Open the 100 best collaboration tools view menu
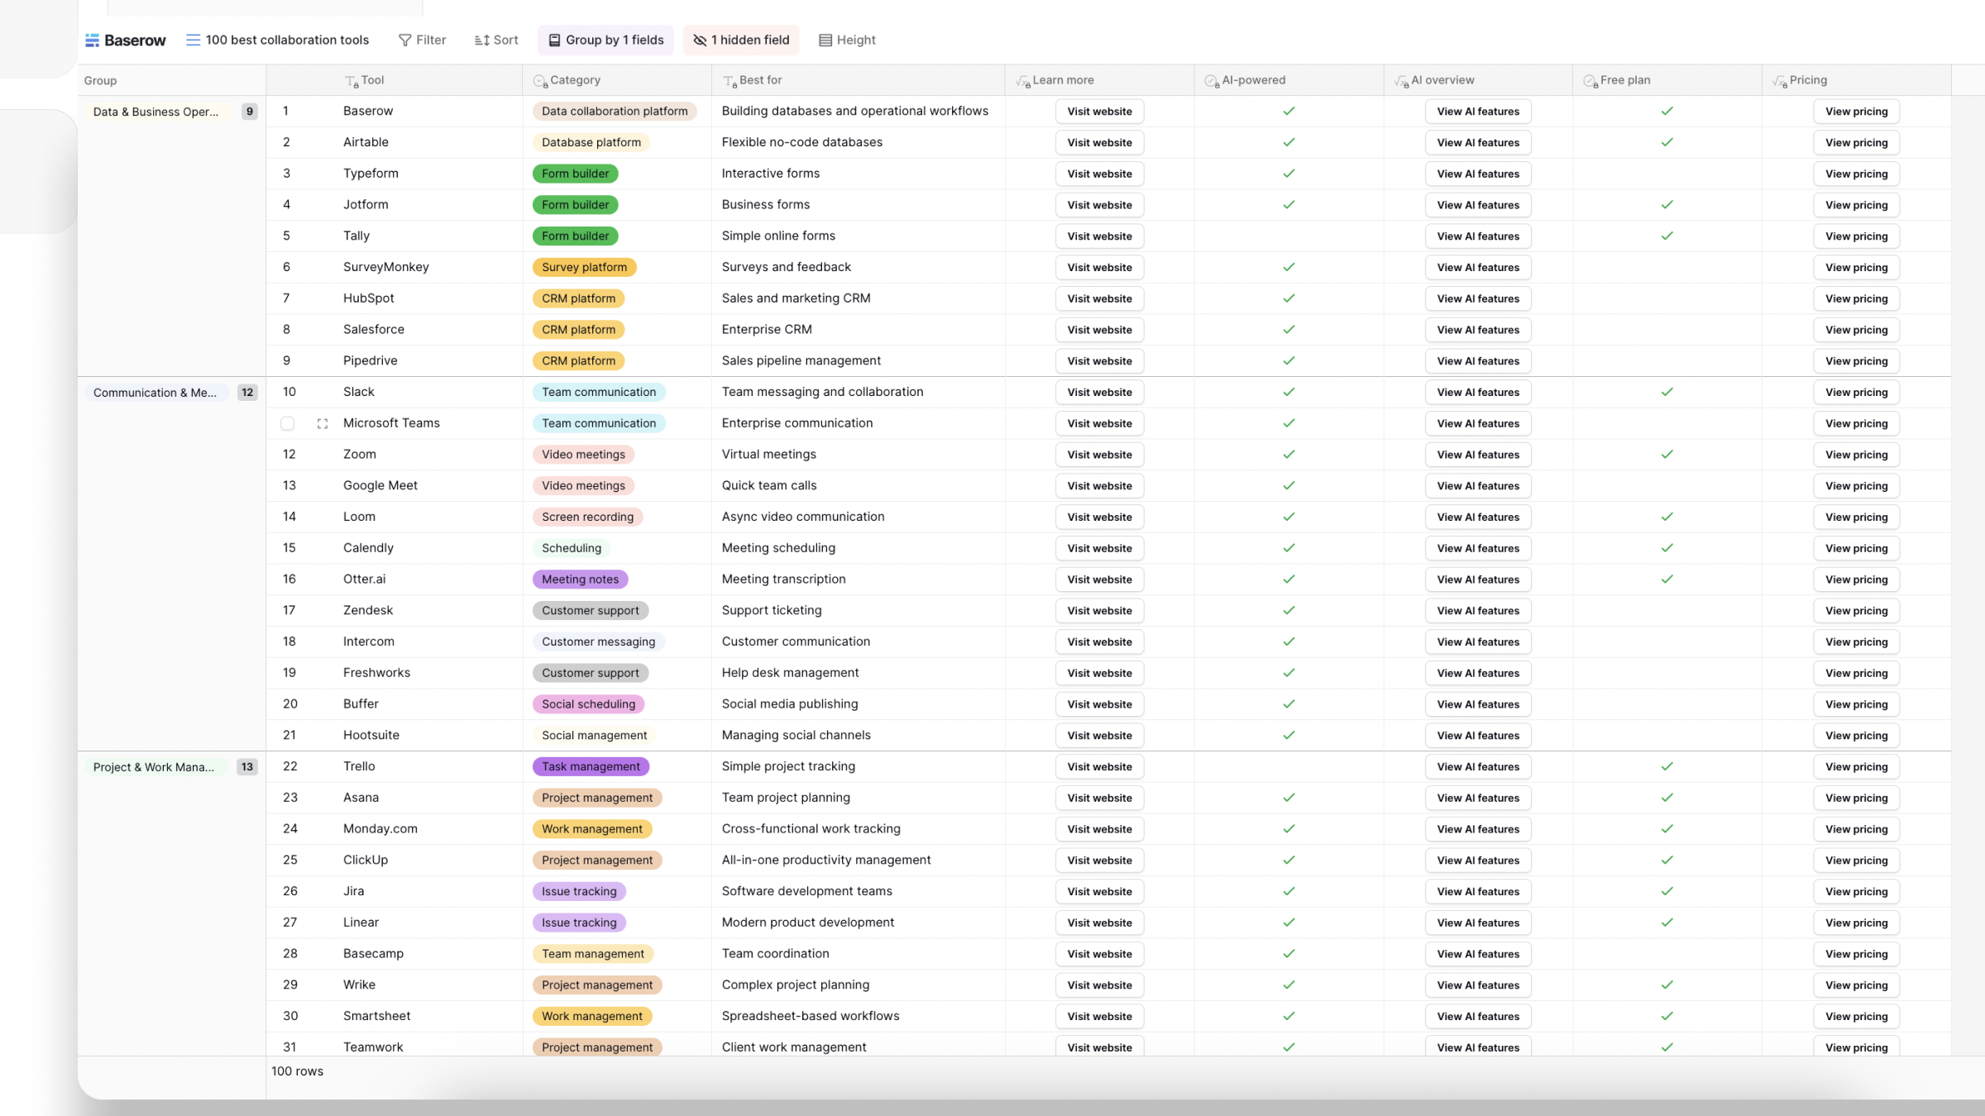 [277, 40]
